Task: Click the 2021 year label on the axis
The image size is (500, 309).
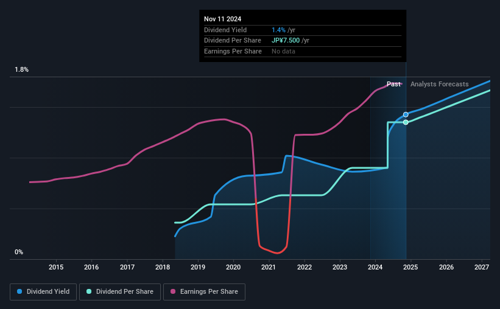Action: [269, 267]
